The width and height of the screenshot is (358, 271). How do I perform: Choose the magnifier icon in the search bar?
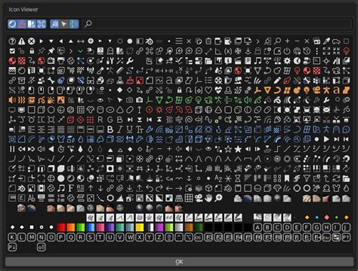88,24
